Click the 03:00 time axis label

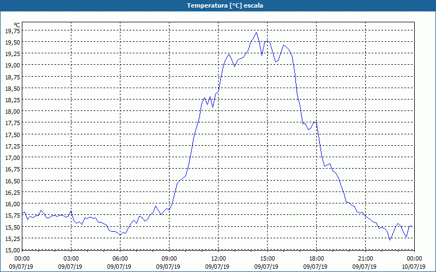71,259
